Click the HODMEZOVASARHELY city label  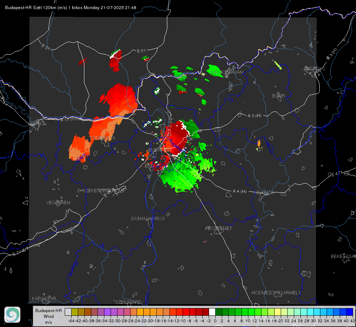[x=276, y=293]
